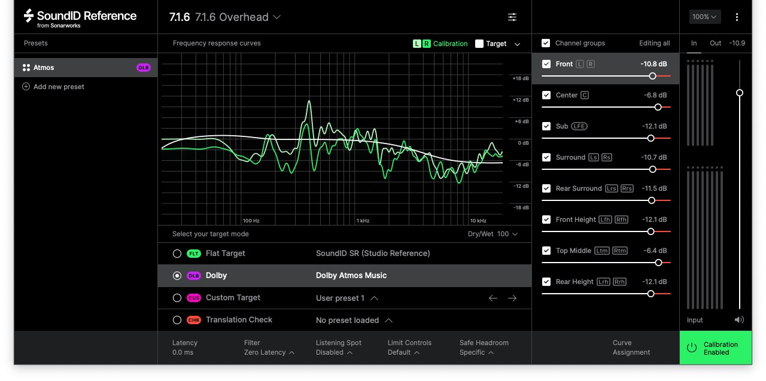Click the DLB badge on Atmos preset
This screenshot has width=766, height=381.
(x=144, y=68)
